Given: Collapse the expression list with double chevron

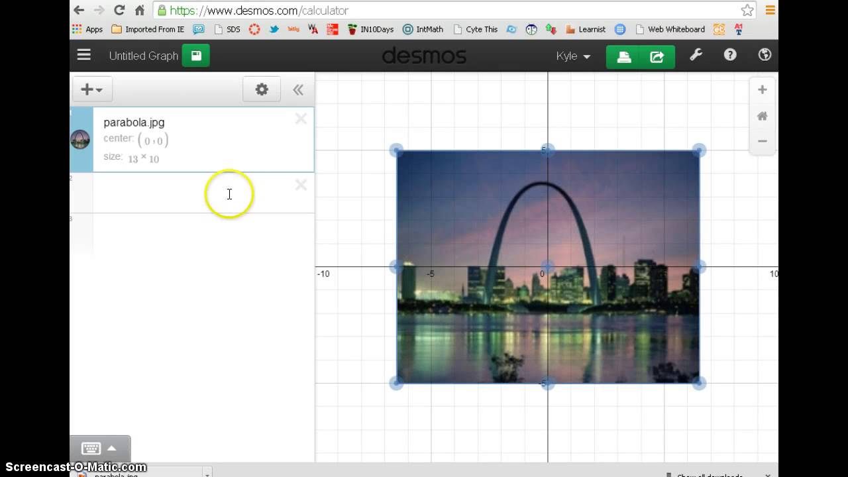Looking at the screenshot, I should tap(298, 90).
